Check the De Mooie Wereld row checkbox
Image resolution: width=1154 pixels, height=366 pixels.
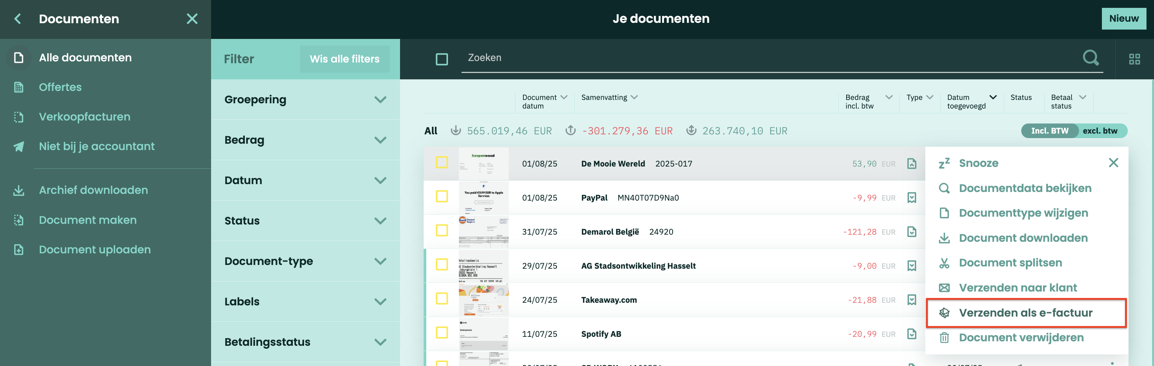coord(442,162)
